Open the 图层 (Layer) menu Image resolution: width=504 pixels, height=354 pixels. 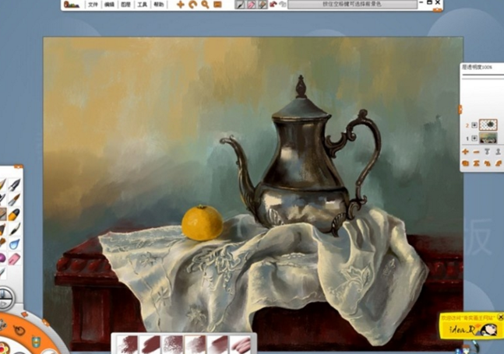click(125, 5)
